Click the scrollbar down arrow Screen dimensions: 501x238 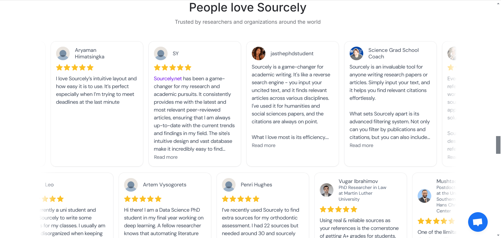click(x=498, y=235)
